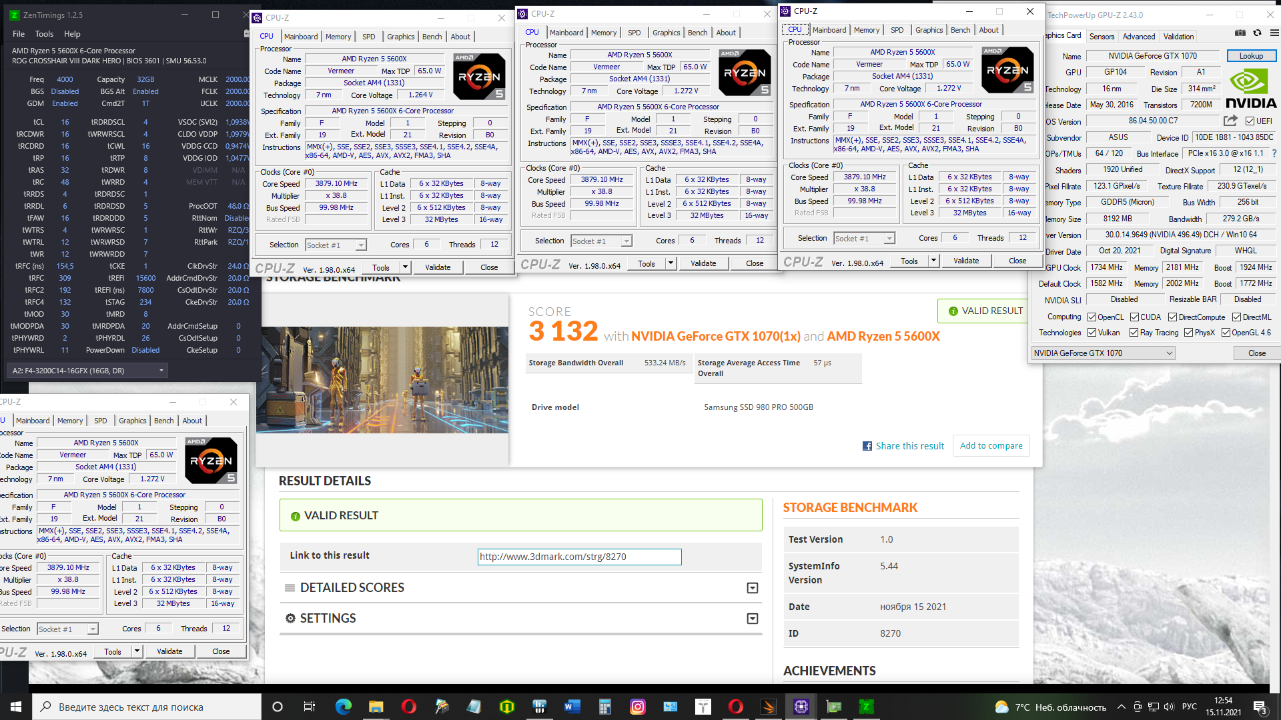Click Close button in GPU-Z
This screenshot has width=1281, height=720.
pyautogui.click(x=1256, y=353)
